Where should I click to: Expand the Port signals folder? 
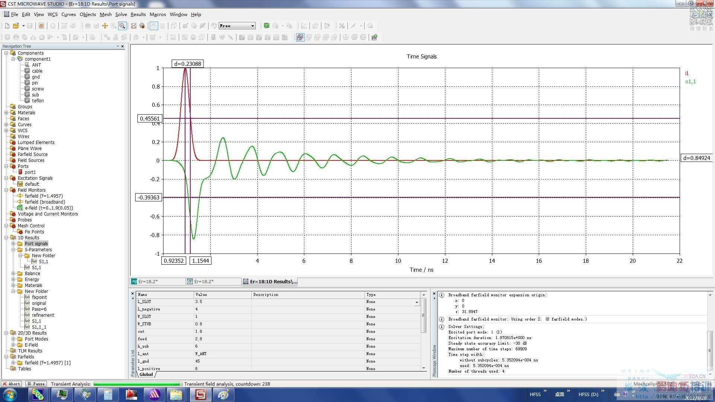click(13, 244)
